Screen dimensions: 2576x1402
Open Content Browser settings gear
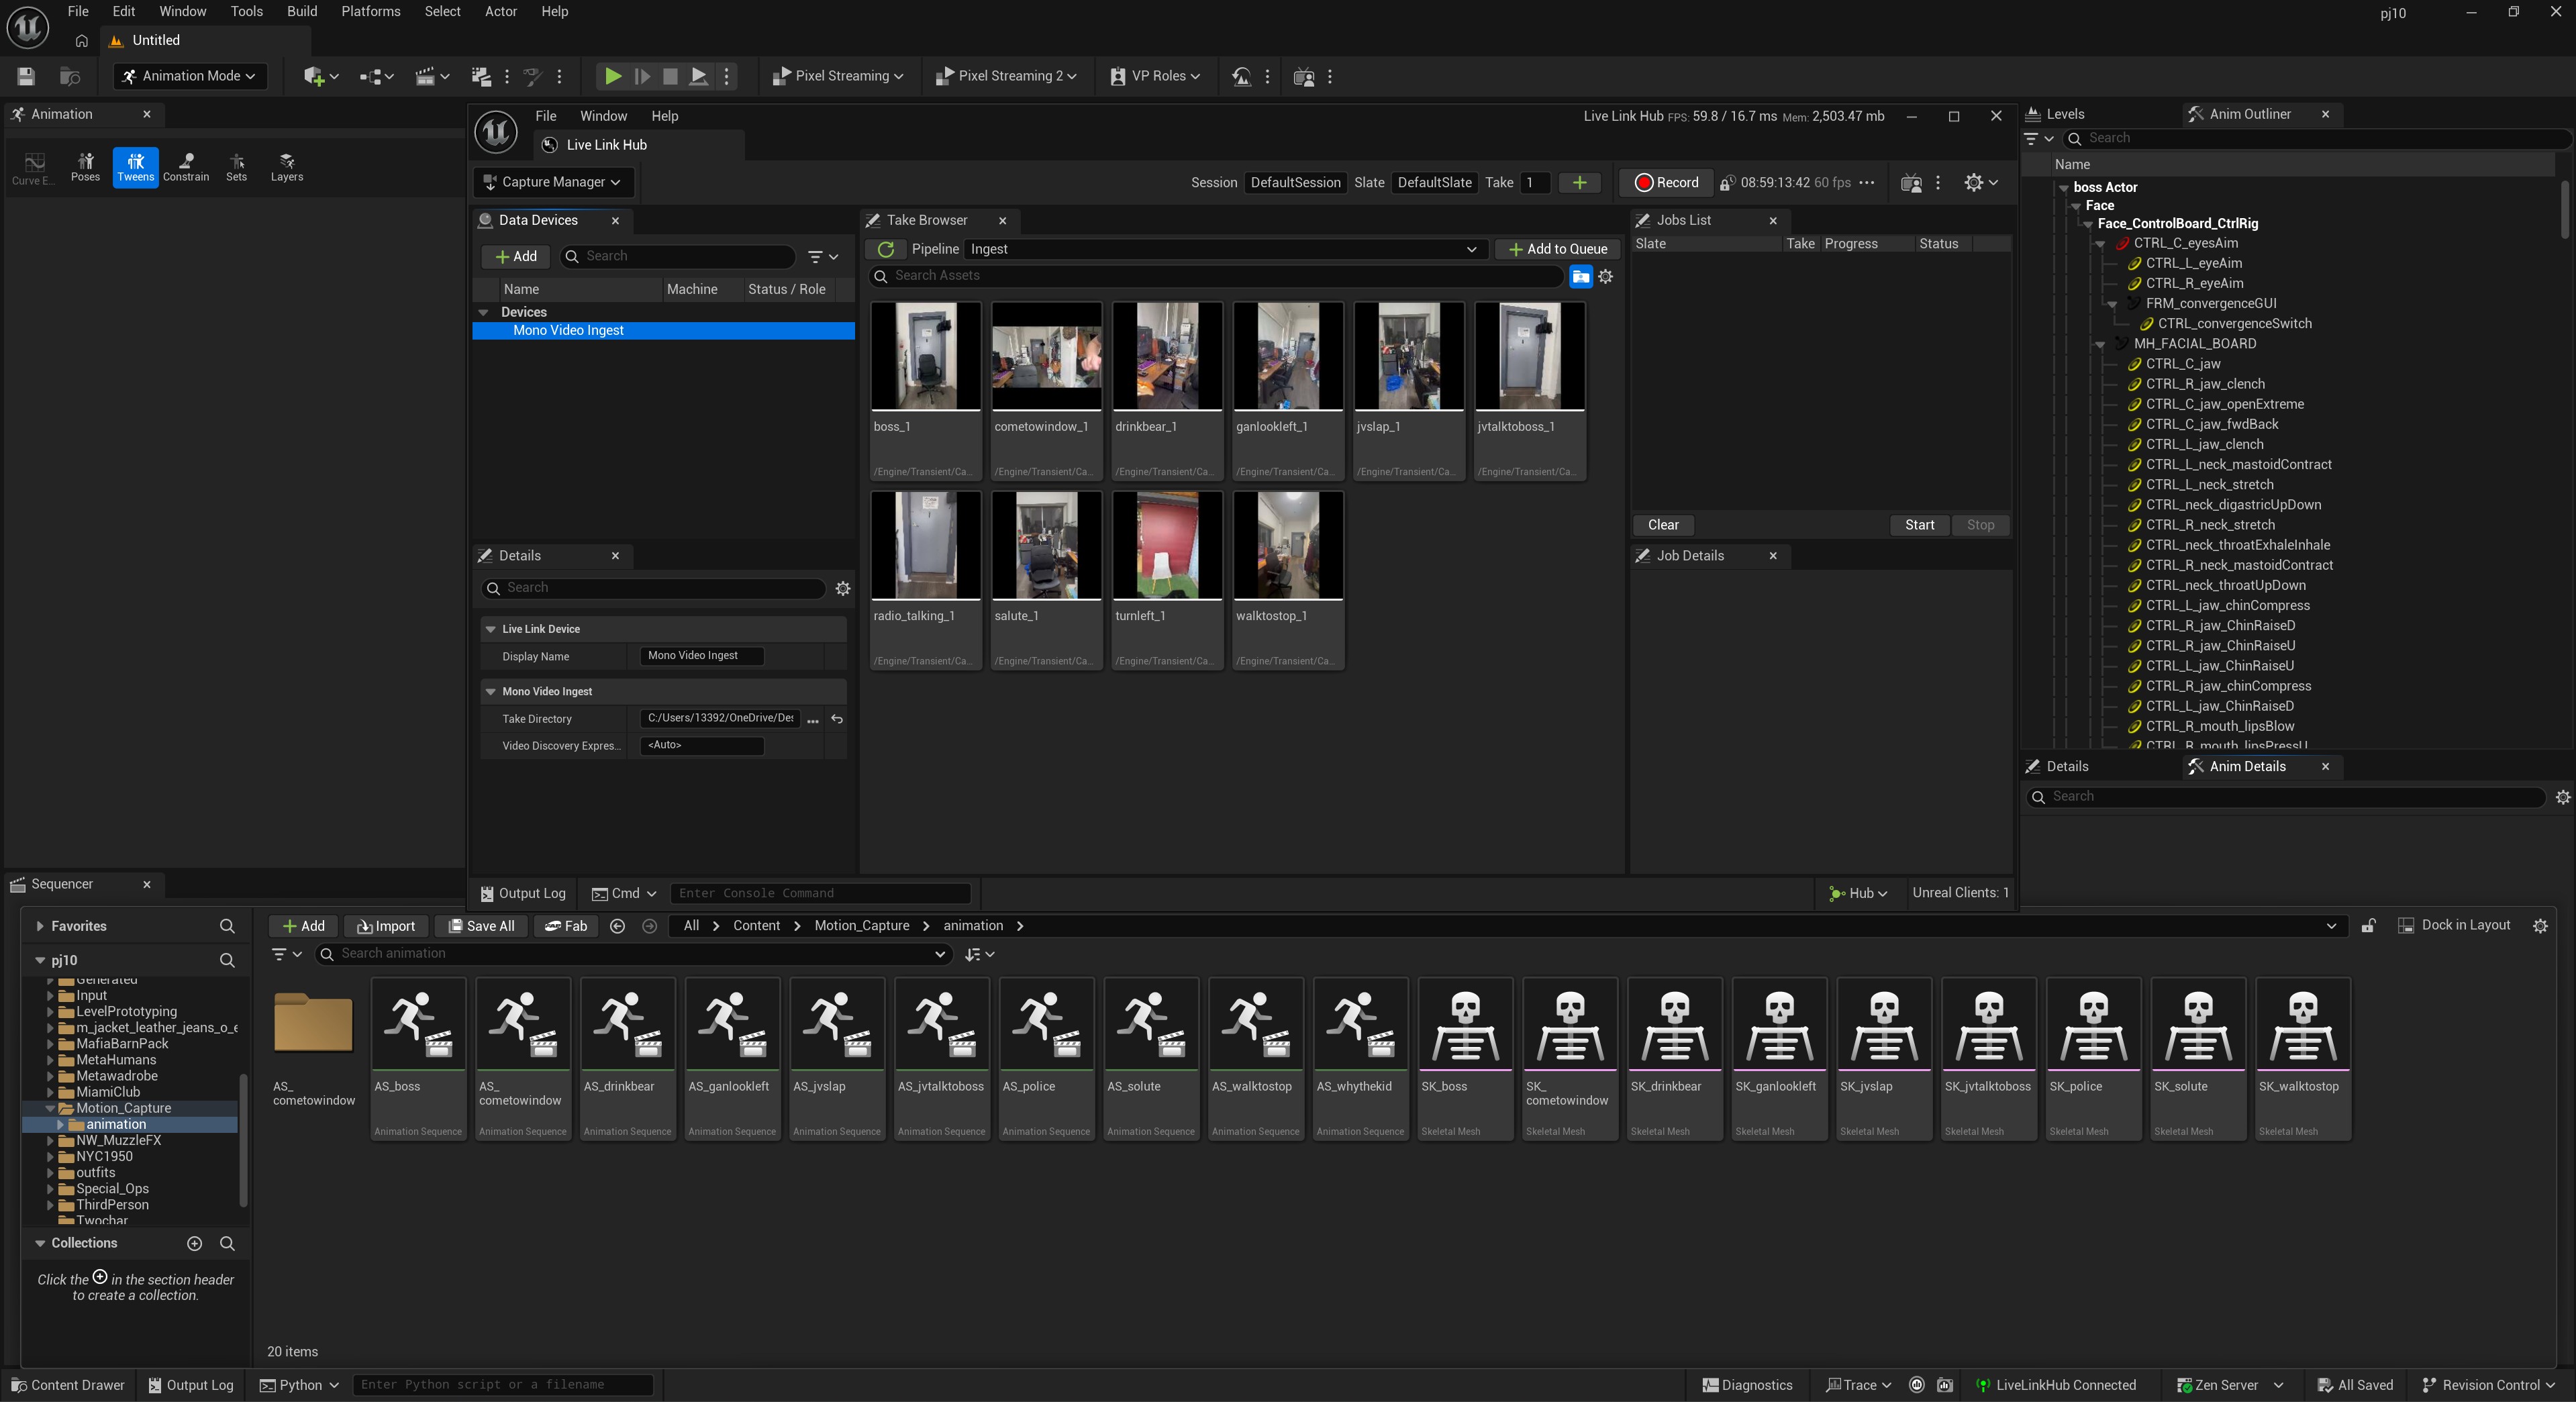click(2540, 926)
